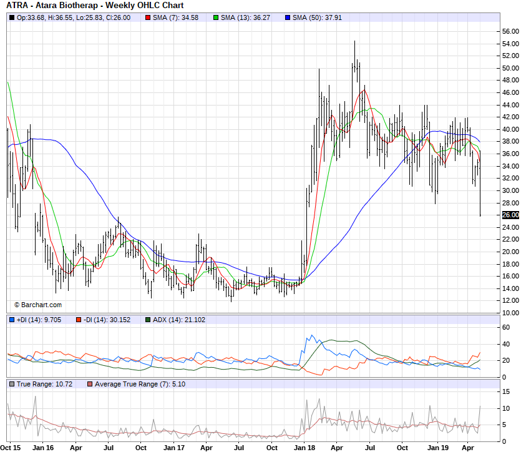
Task: Click the True Range: 10.72 label
Action: (x=45, y=384)
